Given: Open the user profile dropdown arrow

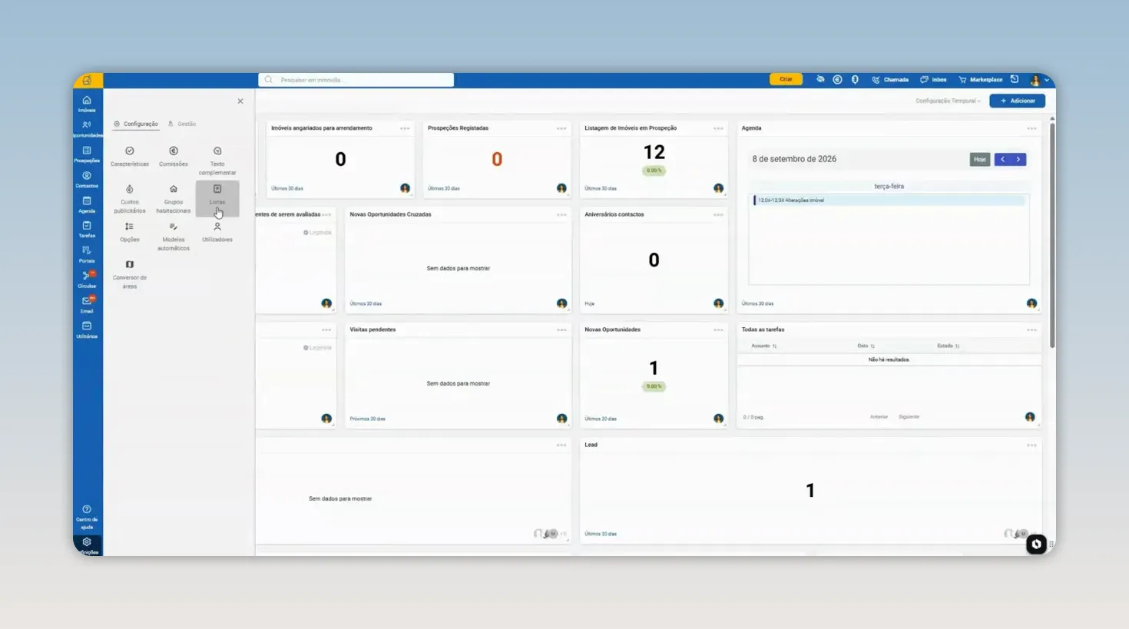Looking at the screenshot, I should click(1047, 80).
